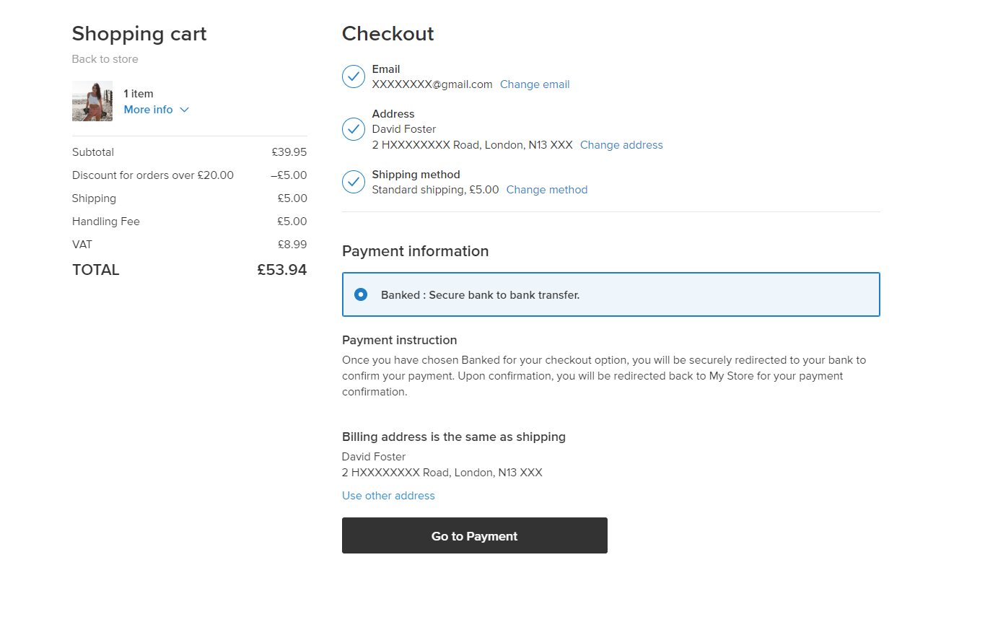998x617 pixels.
Task: Click the Shipping method checkmark icon
Action: click(x=353, y=182)
